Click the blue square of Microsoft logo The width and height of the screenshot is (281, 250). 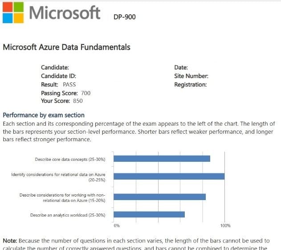[x=7, y=18]
